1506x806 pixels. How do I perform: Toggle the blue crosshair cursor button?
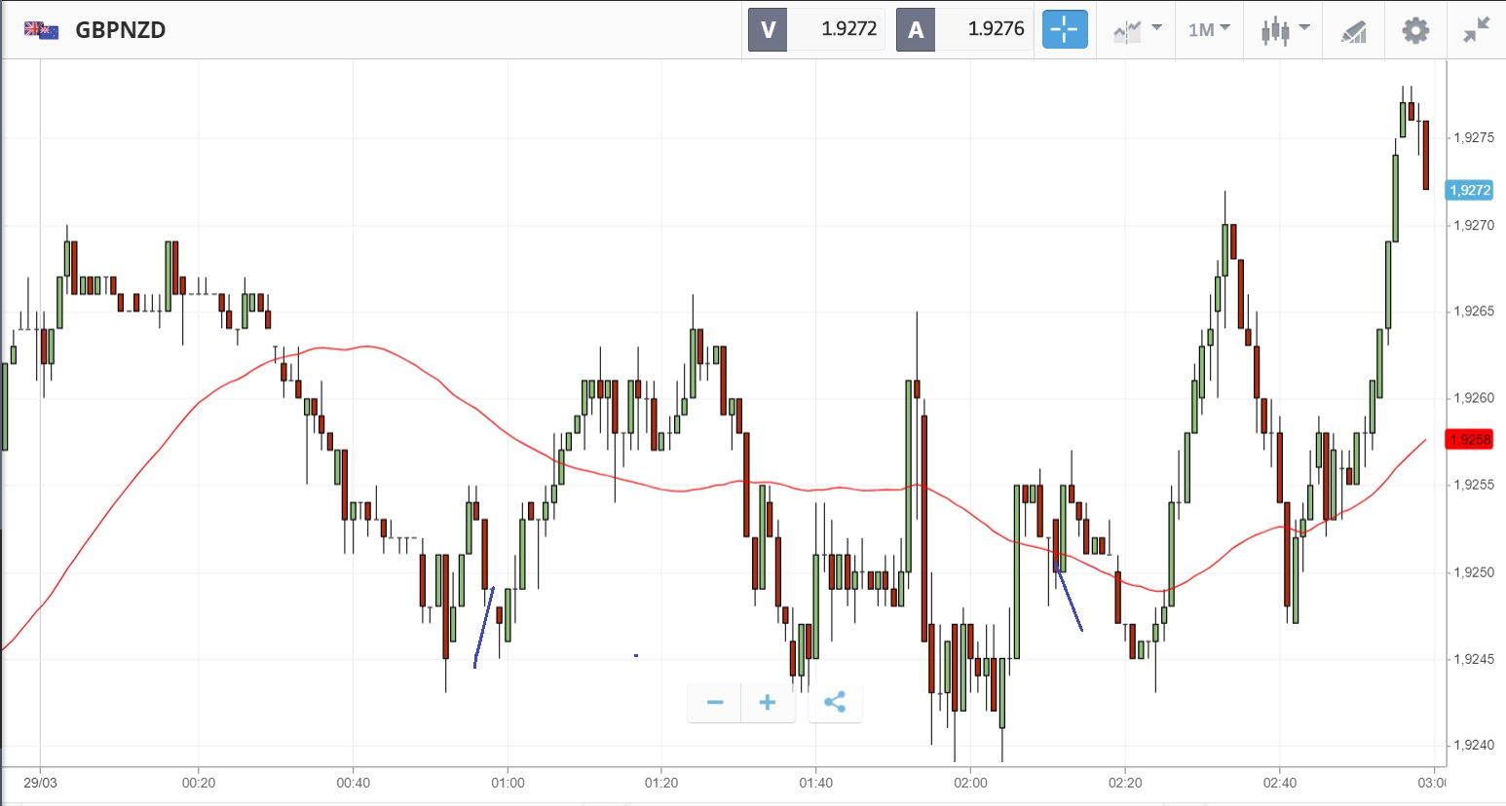coord(1065,29)
